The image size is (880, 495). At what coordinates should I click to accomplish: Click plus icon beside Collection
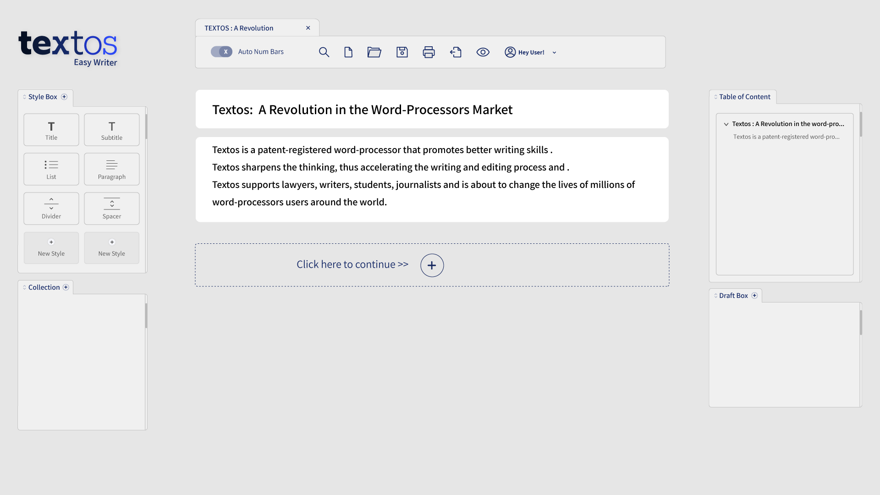(x=66, y=287)
